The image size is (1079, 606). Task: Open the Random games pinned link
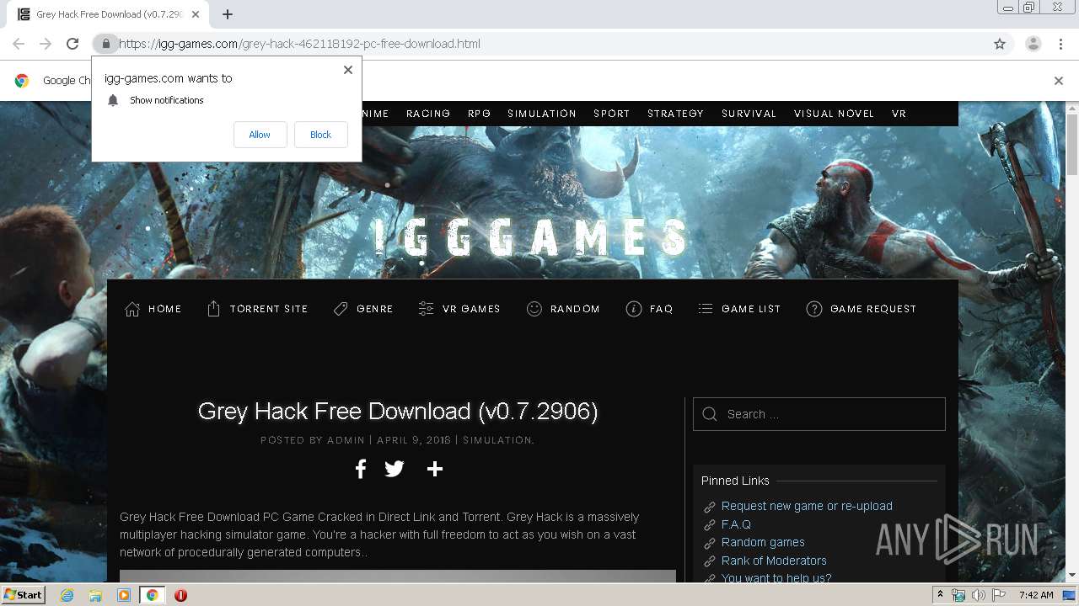pos(763,542)
